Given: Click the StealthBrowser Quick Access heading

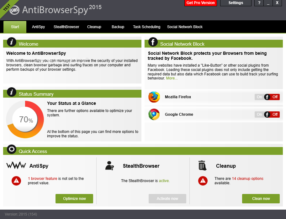Looking at the screenshot, I should coord(141,166).
